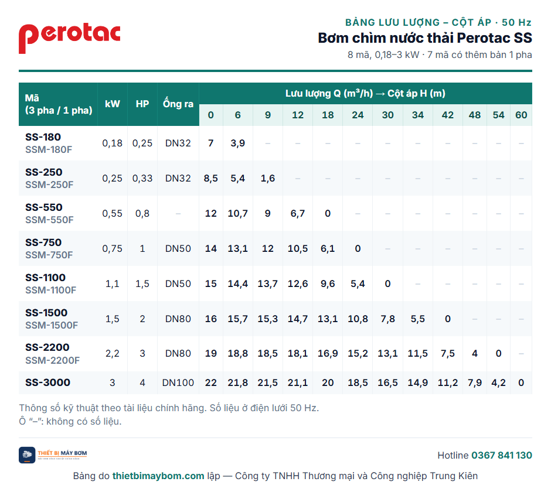Click the hotline number 0367 841 130
Screen dimensions: 551x492
pos(501,456)
